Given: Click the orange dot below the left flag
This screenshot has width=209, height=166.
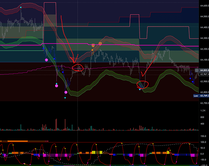Looking at the screenshot, I should (93, 50).
